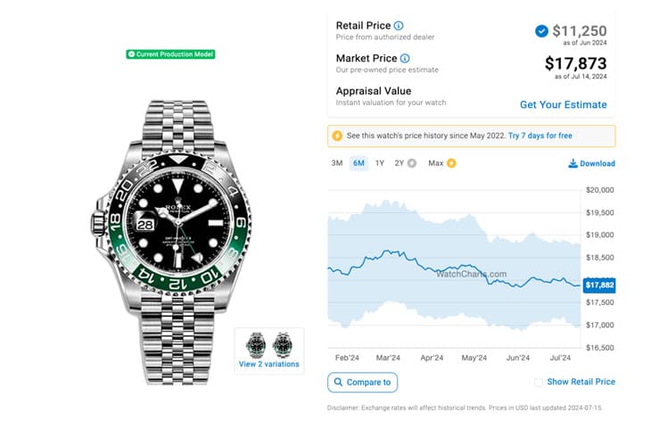Click Try 7 days for free link

[x=540, y=136]
